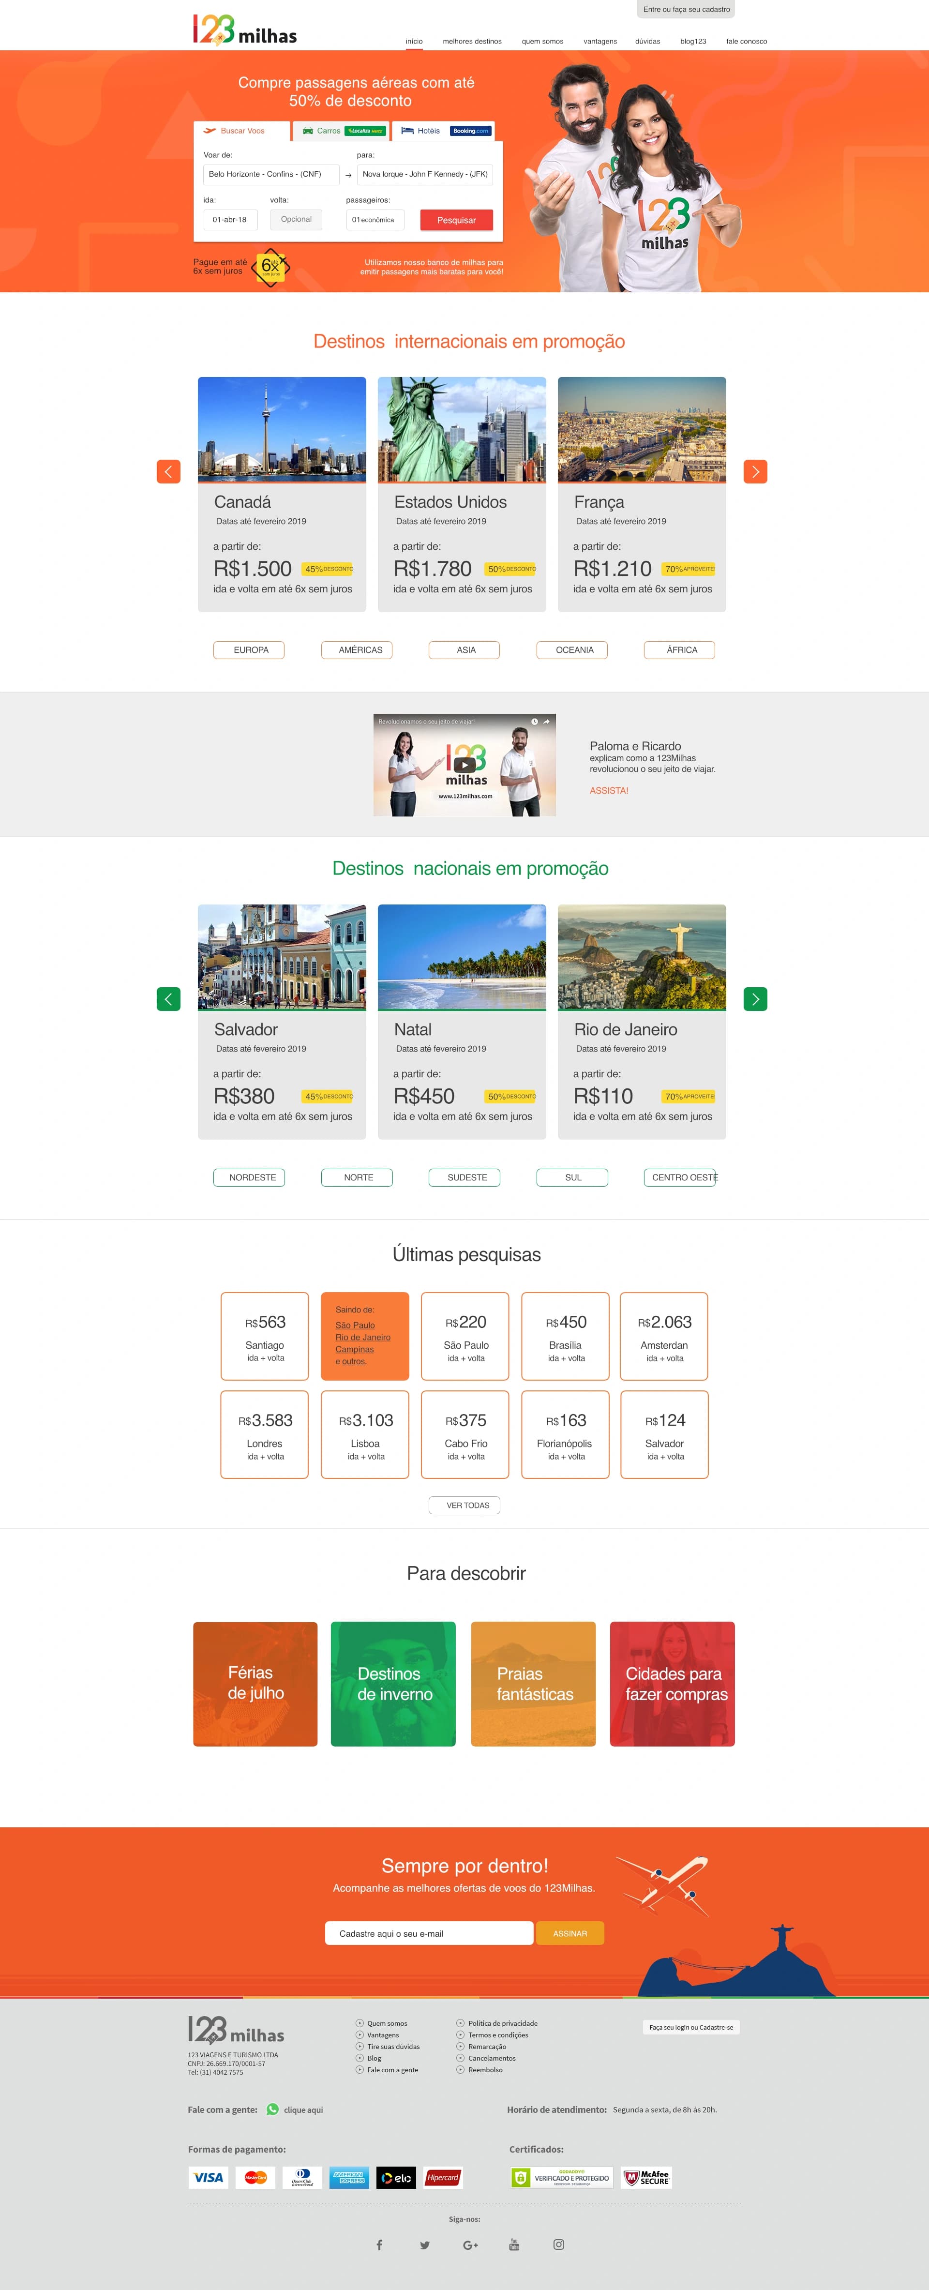929x2290 pixels.
Task: Click the newsletter e-mail input field
Action: [x=429, y=1933]
